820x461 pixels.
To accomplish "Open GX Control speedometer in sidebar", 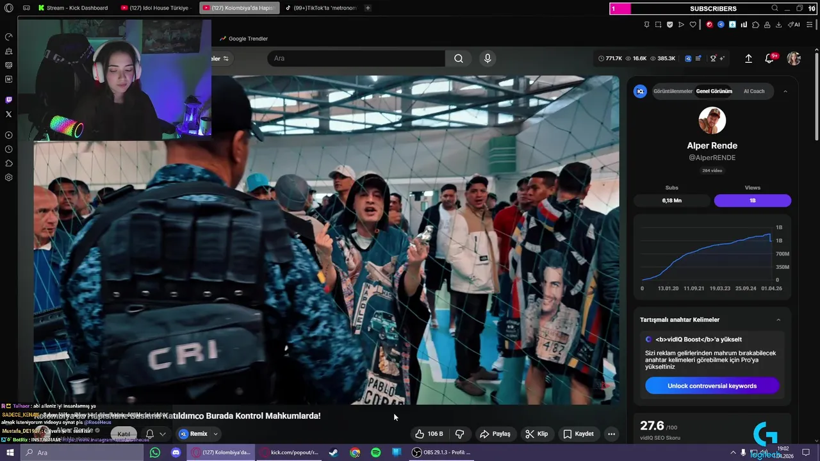I will pyautogui.click(x=9, y=36).
